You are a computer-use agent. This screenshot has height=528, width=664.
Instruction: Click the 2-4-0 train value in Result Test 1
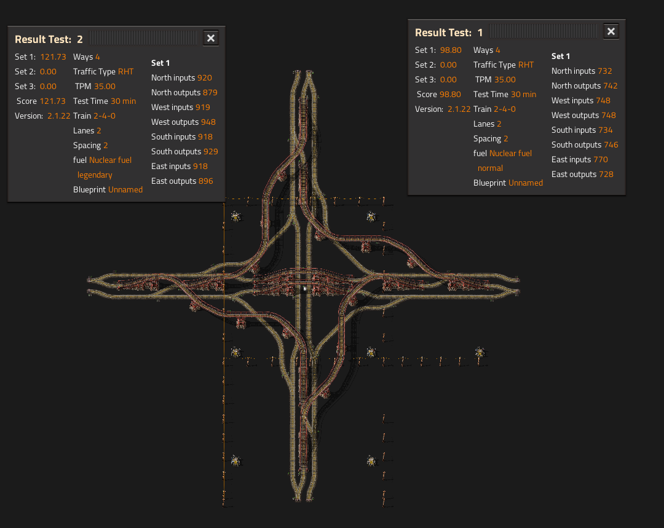(x=504, y=109)
